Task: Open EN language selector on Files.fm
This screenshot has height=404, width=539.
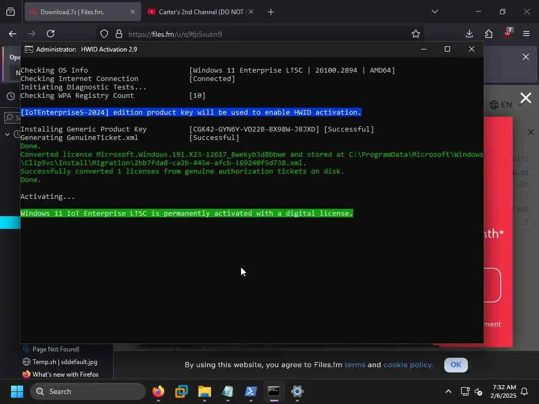Action: (501, 105)
